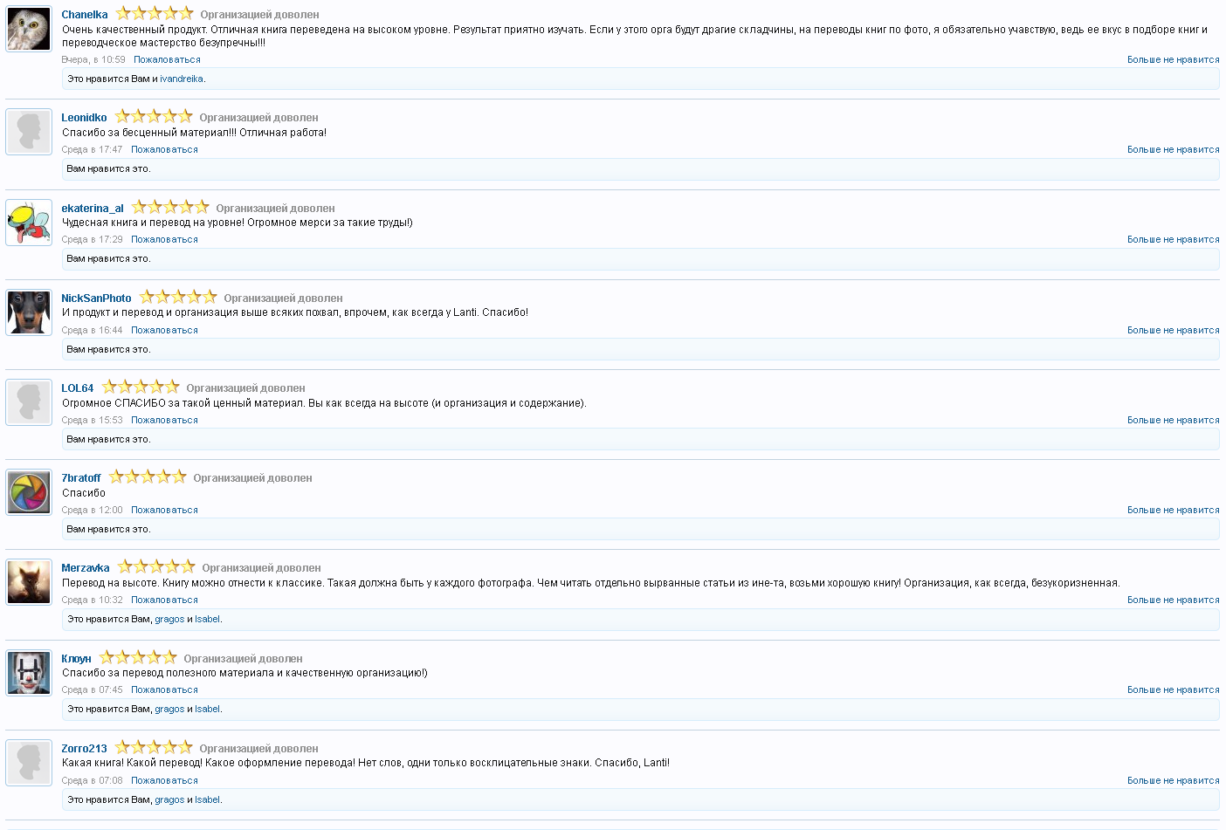The image size is (1226, 830).
Task: Open ivandreika's profile from the likes list
Action: point(182,79)
